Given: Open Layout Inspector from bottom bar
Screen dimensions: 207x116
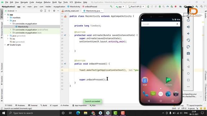Looking at the screenshot, I should 195,105.
